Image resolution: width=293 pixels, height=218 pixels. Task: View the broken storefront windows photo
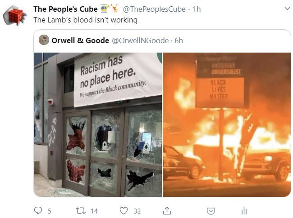98,125
